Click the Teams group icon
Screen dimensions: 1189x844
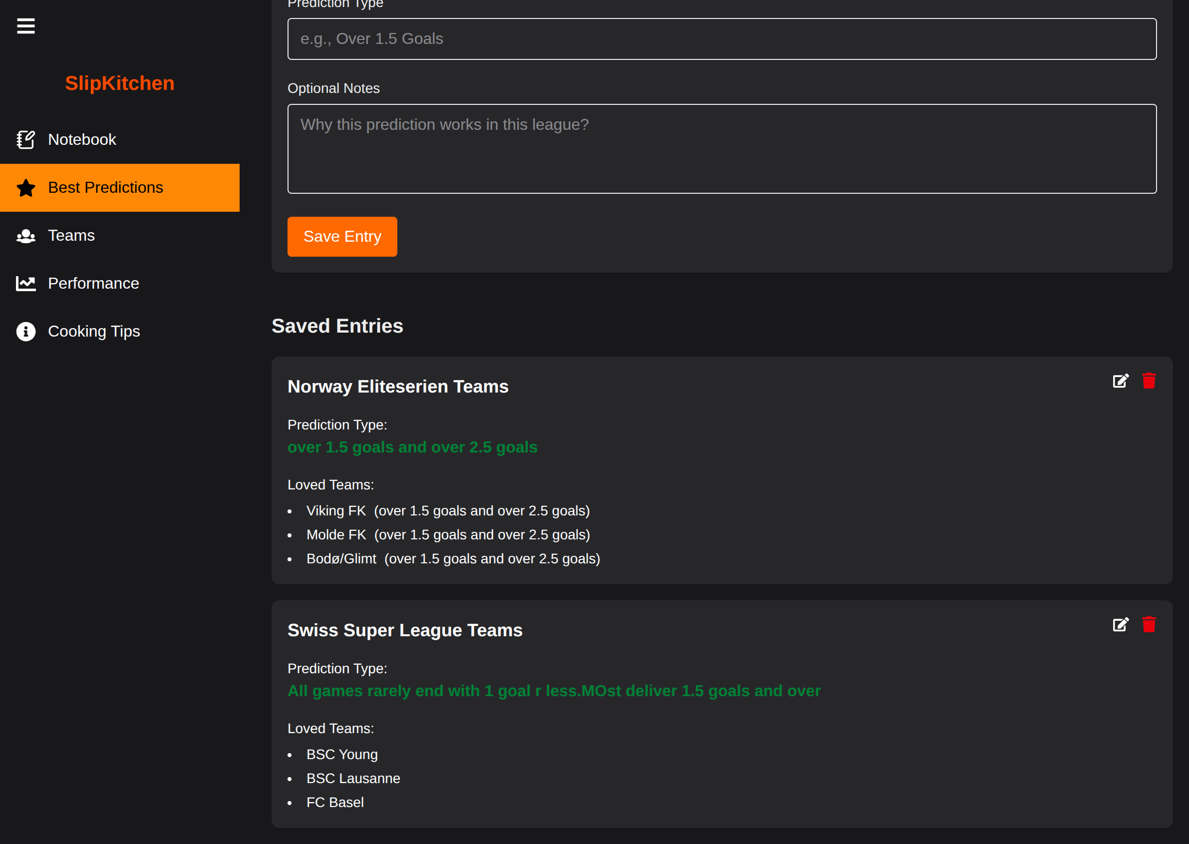[x=25, y=236]
